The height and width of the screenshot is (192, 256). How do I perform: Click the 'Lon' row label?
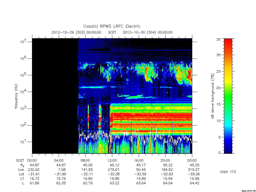21,169
